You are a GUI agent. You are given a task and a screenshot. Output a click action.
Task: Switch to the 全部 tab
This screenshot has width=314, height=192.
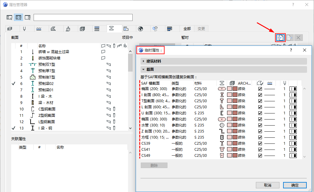187,29
